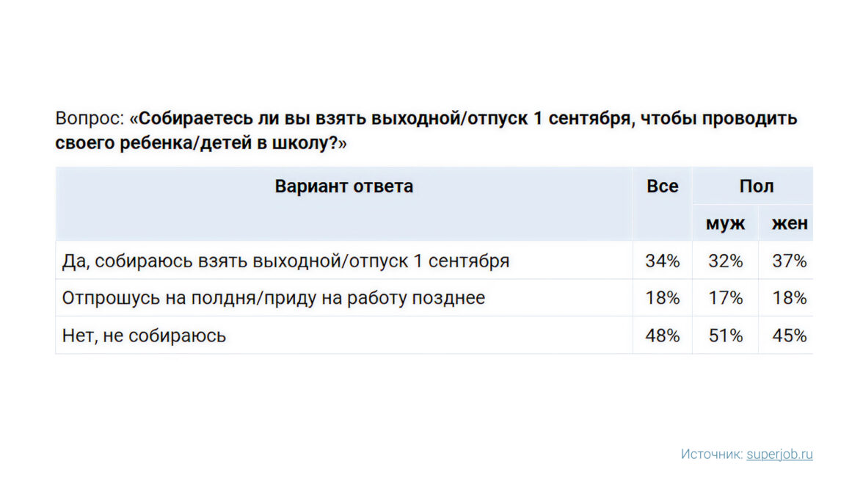Select the 18% cell under "жен"
This screenshot has width=863, height=486.
click(789, 298)
